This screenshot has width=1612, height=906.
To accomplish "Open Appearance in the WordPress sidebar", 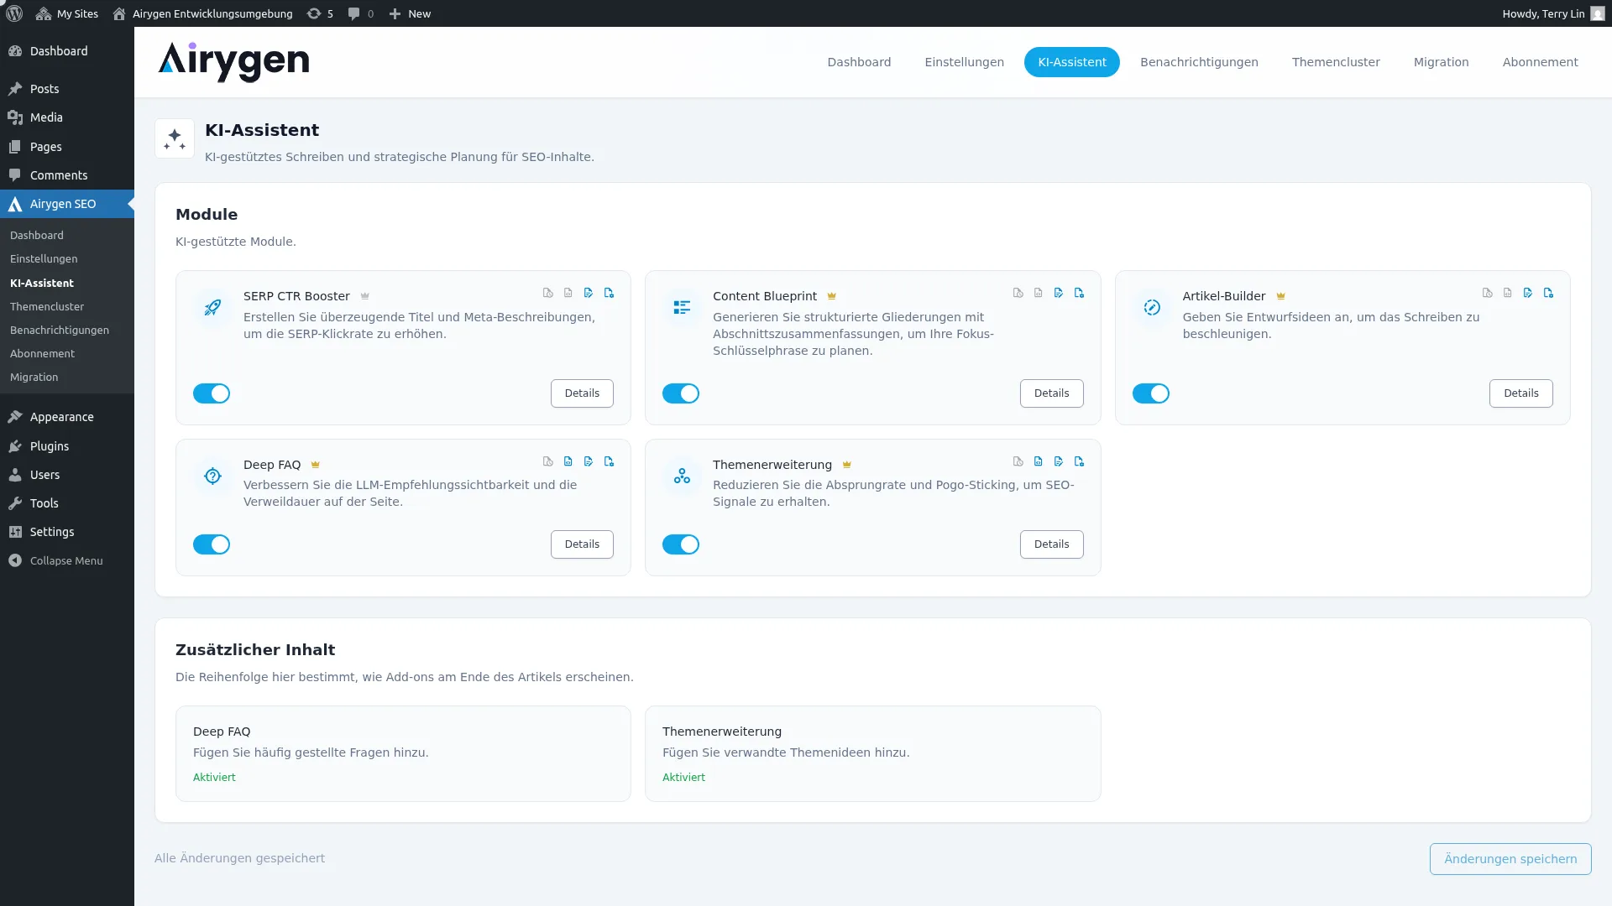I will tap(67, 417).
